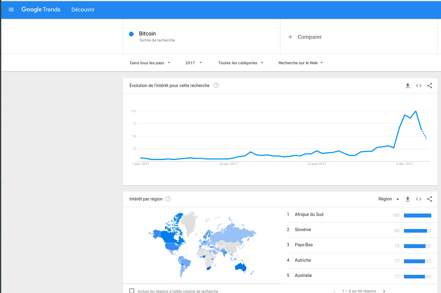441x293 pixels.
Task: Show help for 'Intérêt par région'
Action: (x=168, y=199)
